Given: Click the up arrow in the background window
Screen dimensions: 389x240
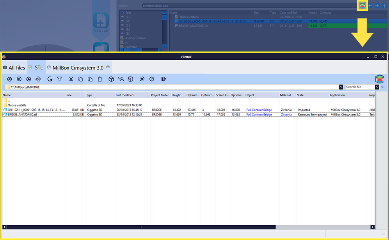Looking at the screenshot, I should click(384, 6).
